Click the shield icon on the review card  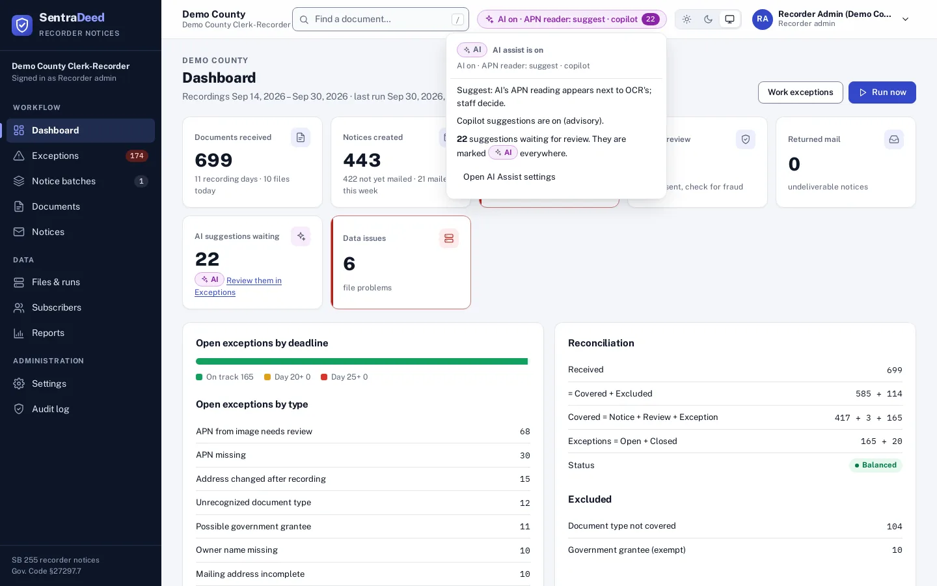(x=746, y=139)
